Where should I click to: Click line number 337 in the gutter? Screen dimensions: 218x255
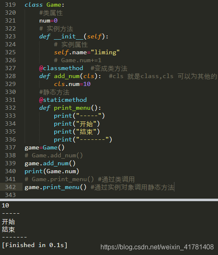[10, 147]
